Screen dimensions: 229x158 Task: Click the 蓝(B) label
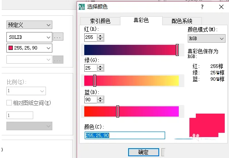coord(92,92)
